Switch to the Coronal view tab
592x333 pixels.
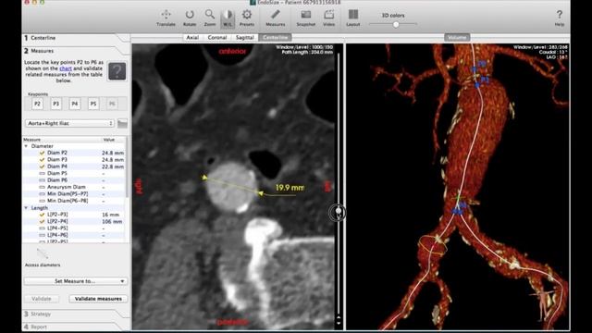coord(217,37)
